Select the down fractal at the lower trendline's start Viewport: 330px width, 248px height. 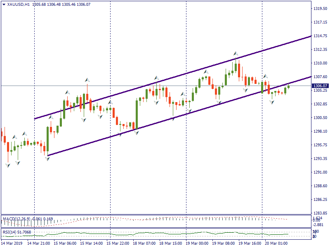coord(47,159)
